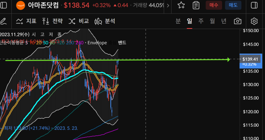Switch to 일 daily chart tab
The image size is (265, 140).
coord(190,21)
